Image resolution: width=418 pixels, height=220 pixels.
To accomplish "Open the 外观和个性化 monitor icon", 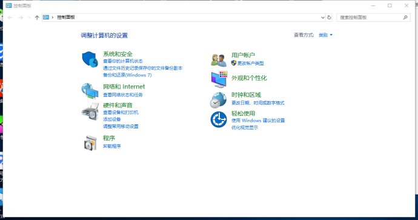I will coord(219,79).
